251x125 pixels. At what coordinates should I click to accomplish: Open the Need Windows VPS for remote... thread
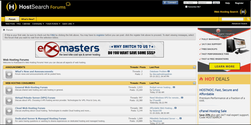(165, 97)
